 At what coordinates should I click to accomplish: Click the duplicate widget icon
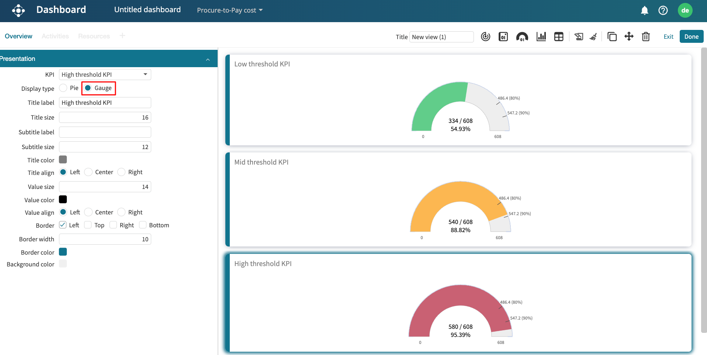tap(612, 37)
